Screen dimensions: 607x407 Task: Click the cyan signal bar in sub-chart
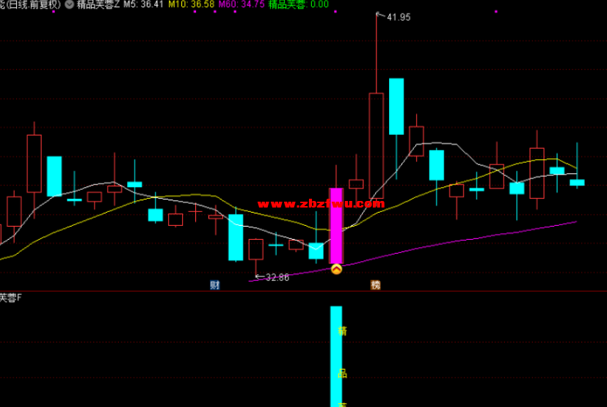(x=336, y=356)
